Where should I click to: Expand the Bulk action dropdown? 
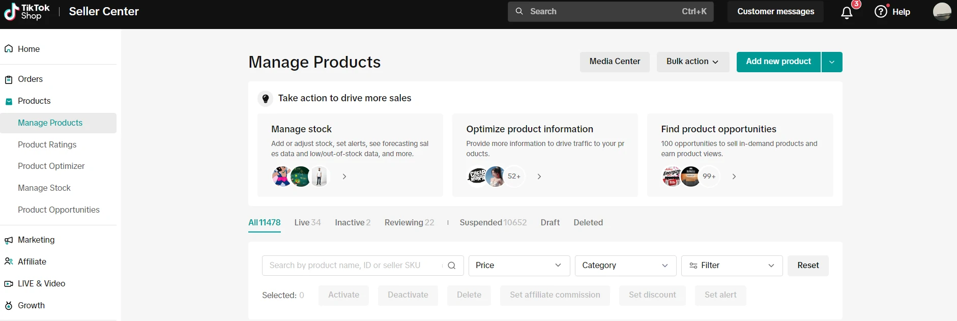tap(692, 62)
